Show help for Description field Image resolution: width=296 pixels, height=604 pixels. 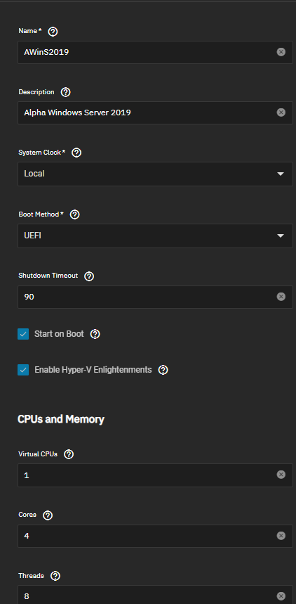(x=66, y=92)
